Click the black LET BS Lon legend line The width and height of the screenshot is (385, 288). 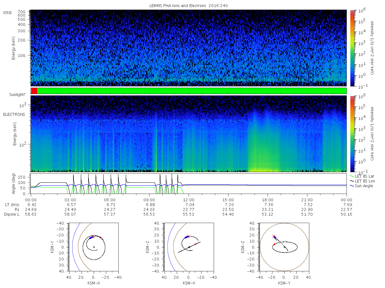click(351, 181)
